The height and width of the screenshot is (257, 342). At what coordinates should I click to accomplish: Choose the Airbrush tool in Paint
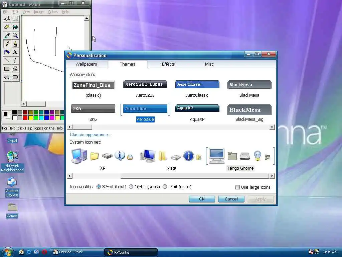pyautogui.click(x=7, y=52)
